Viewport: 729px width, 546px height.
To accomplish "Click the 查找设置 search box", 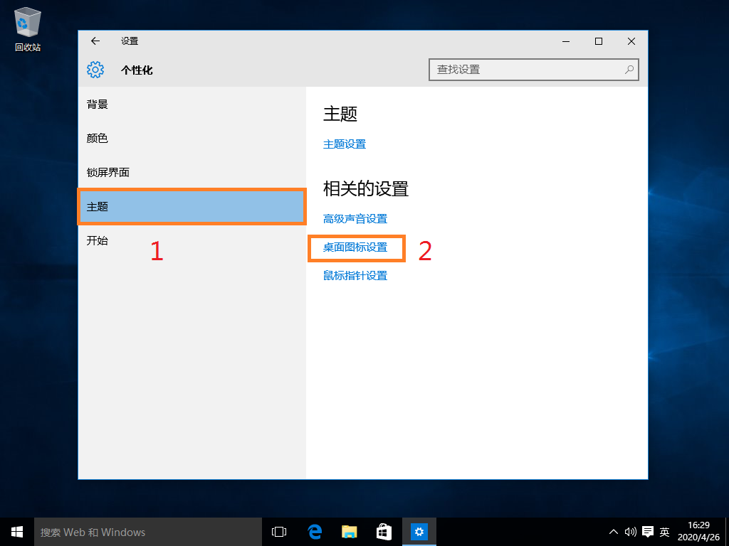I will coord(533,70).
